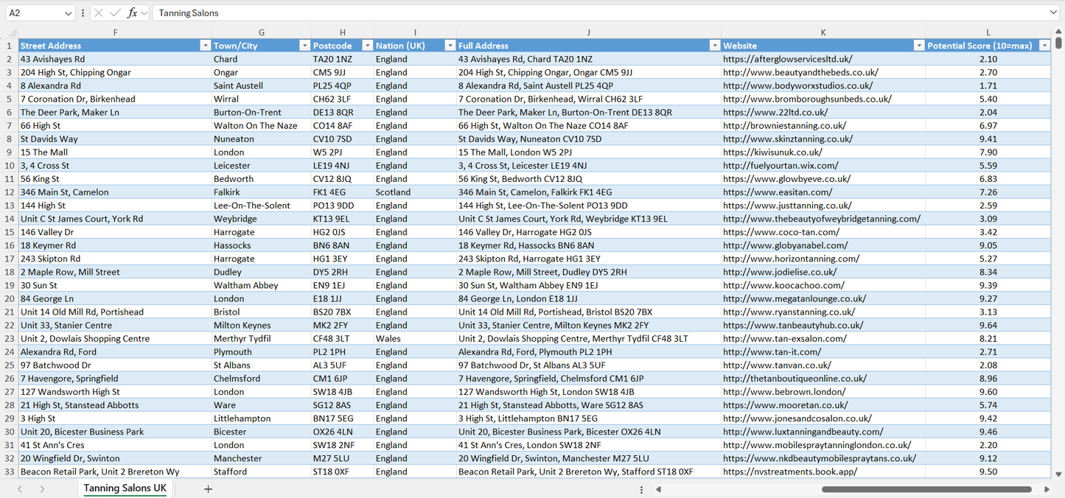Viewport: 1065px width, 498px height.
Task: Click the Insert Function fx icon
Action: point(132,13)
